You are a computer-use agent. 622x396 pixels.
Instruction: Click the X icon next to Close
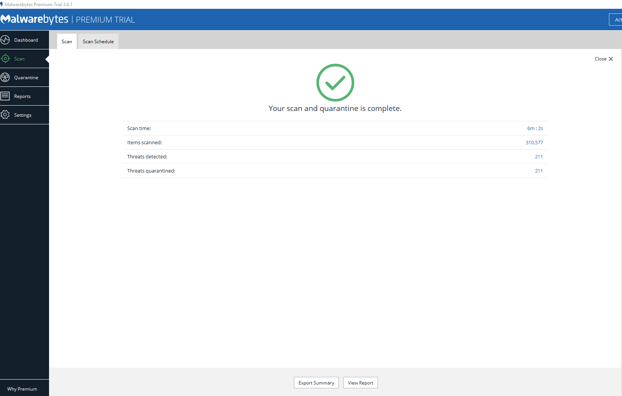[611, 59]
